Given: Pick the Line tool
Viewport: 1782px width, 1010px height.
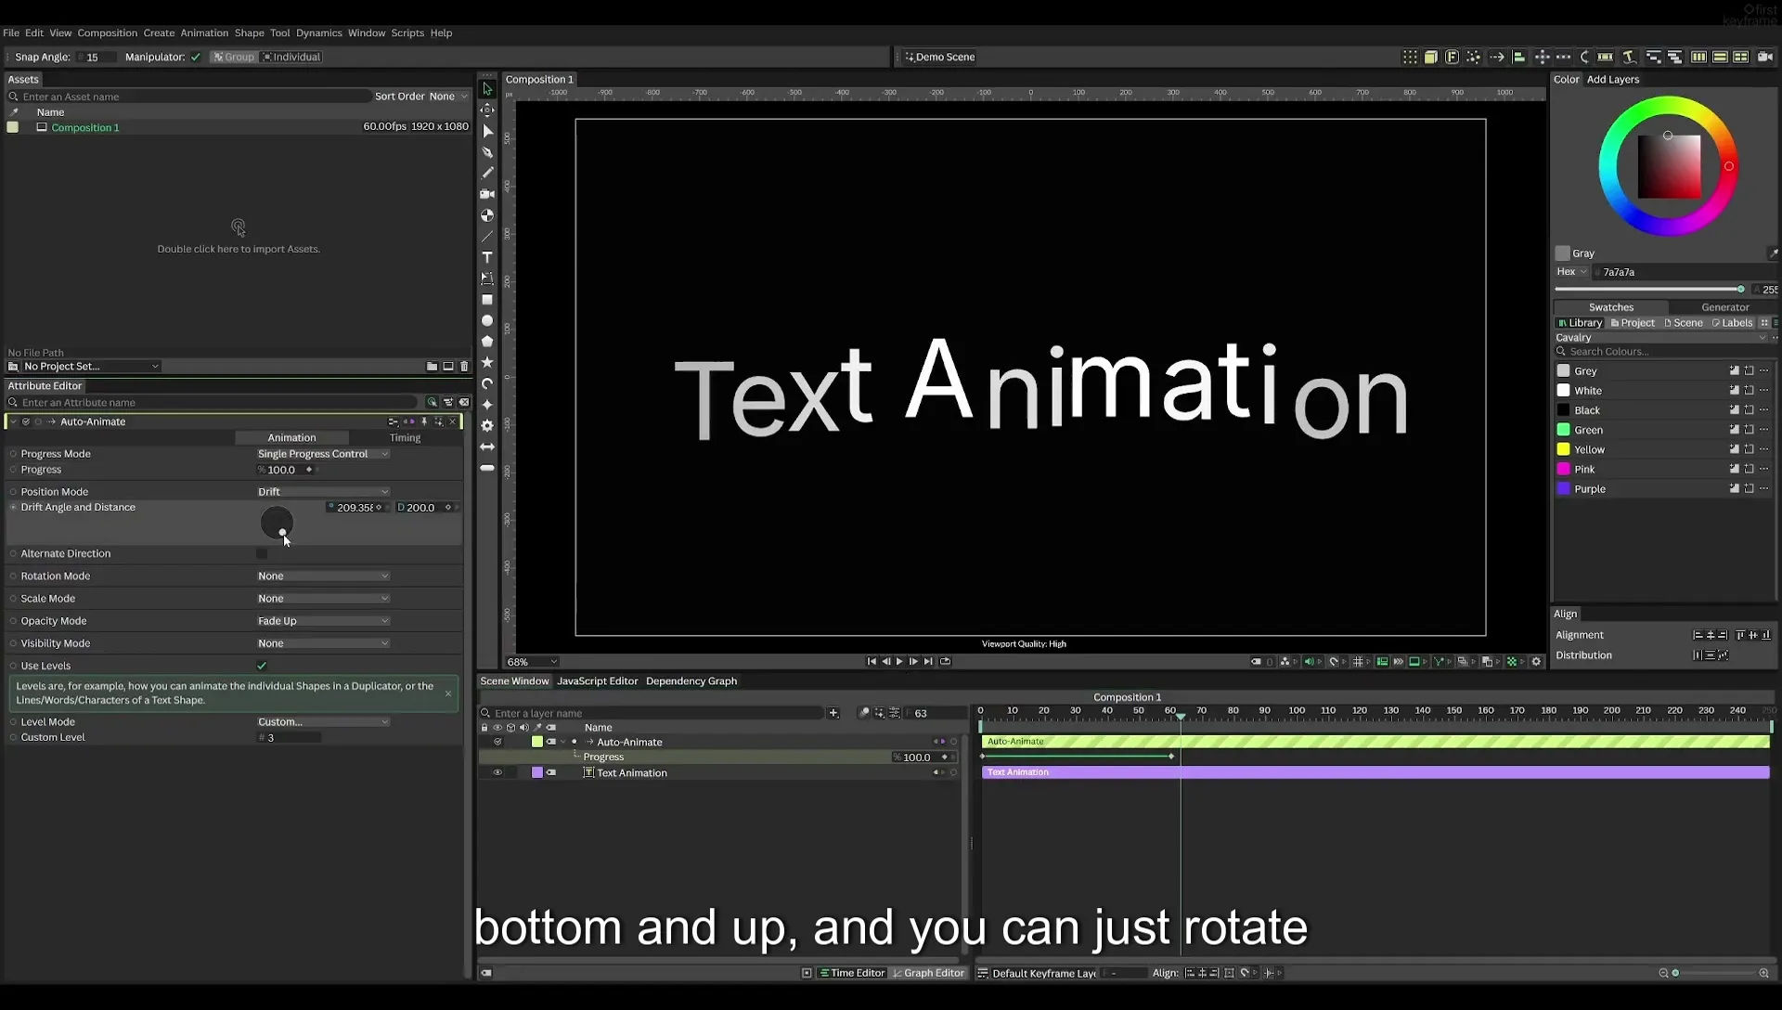Looking at the screenshot, I should 487,237.
